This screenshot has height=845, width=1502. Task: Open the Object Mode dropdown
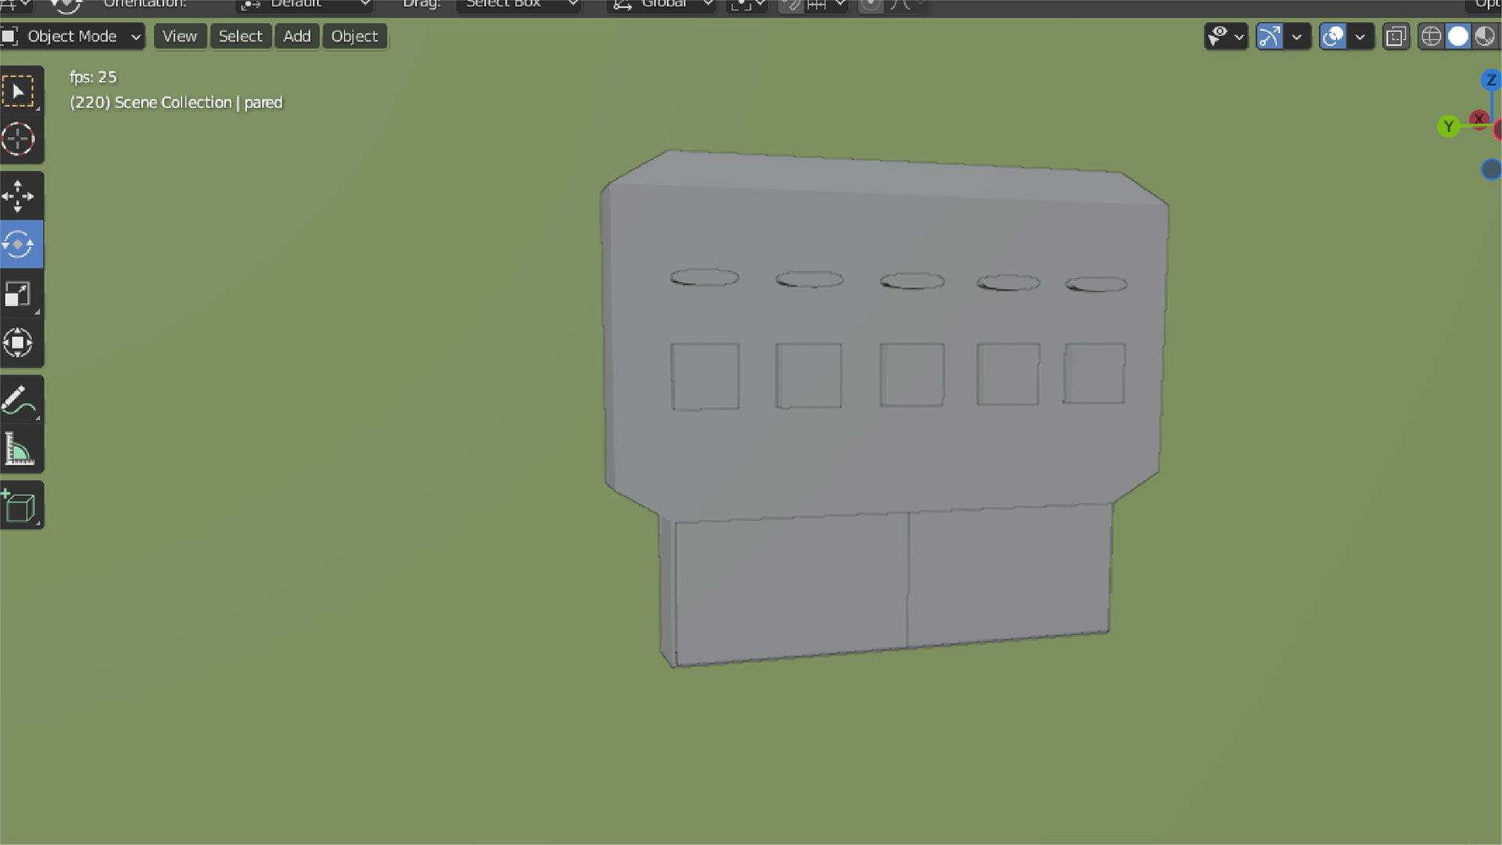click(72, 36)
